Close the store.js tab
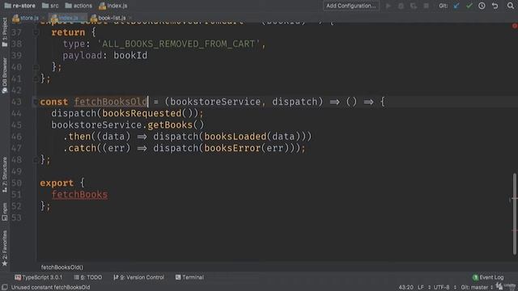Viewport: 518px width, 291px height. tap(43, 18)
